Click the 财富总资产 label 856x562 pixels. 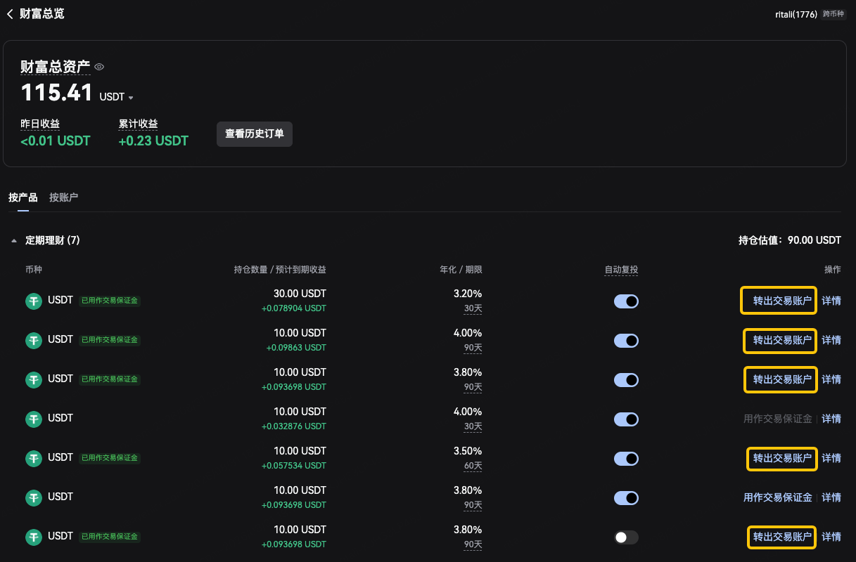click(x=56, y=67)
